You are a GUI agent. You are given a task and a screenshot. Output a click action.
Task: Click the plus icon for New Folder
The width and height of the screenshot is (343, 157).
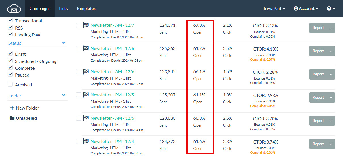(12, 108)
